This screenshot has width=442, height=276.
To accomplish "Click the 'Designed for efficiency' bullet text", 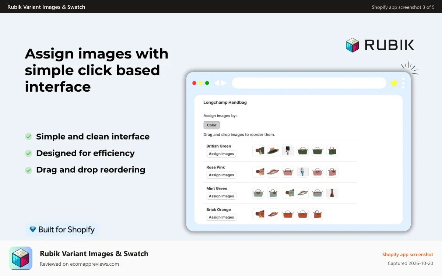I will click(85, 153).
